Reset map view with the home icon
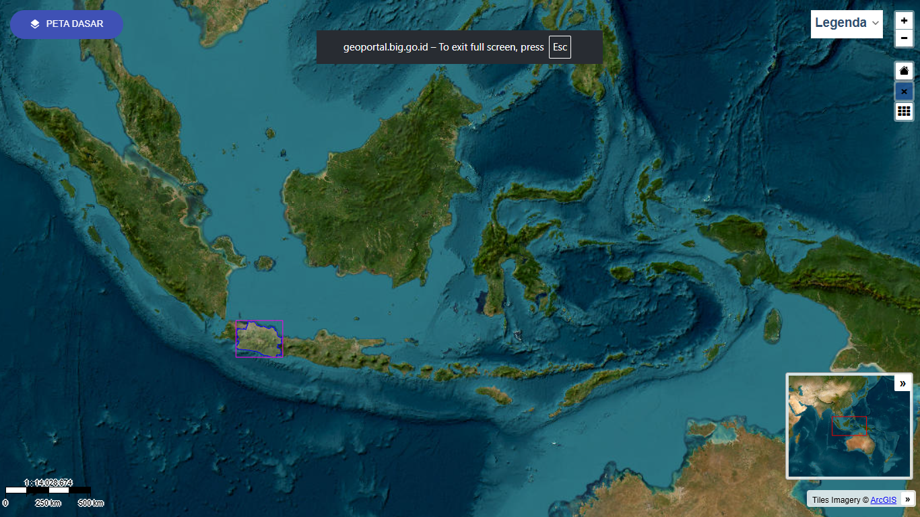 (x=904, y=71)
